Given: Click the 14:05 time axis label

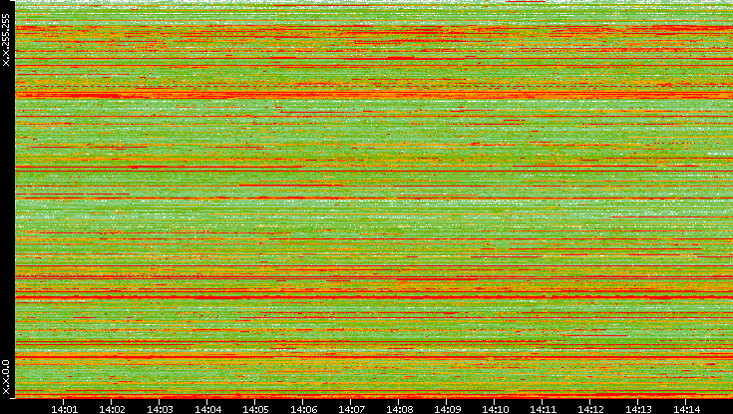Looking at the screenshot, I should [255, 409].
